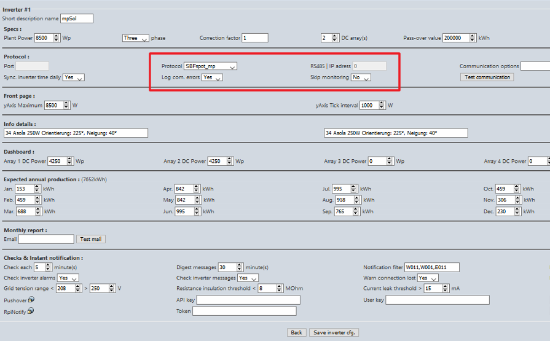The height and width of the screenshot is (341, 550).
Task: Open the Warn connection lost dropdown
Action: pyautogui.click(x=427, y=278)
